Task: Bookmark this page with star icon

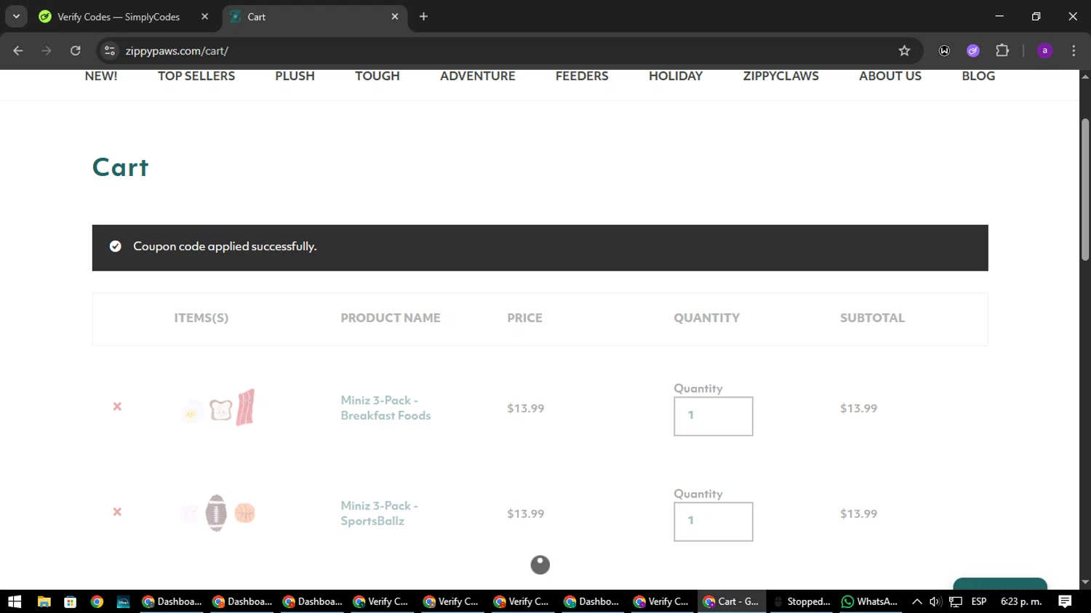Action: [x=904, y=51]
